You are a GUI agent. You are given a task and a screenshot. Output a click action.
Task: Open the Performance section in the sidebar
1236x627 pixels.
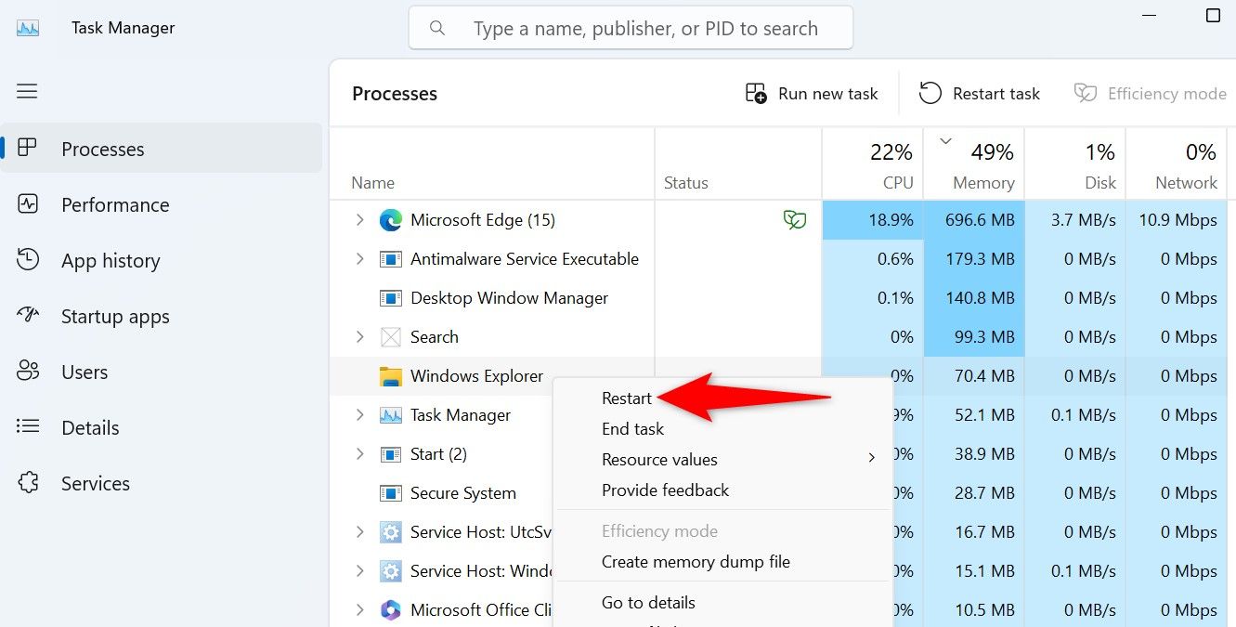click(114, 204)
